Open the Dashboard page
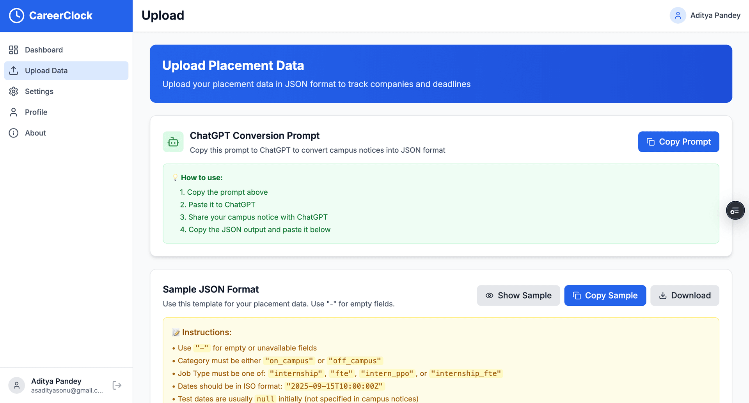This screenshot has height=403, width=749. point(66,50)
